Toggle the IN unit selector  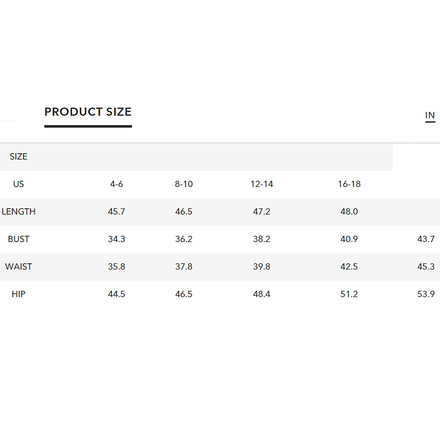pos(430,115)
